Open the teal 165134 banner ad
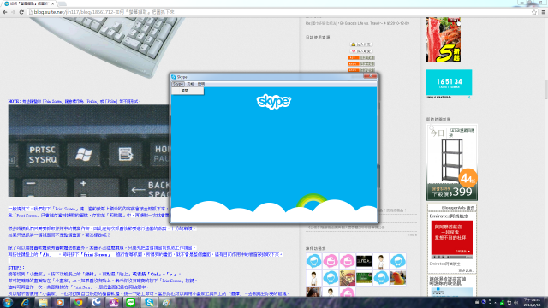 [449, 82]
